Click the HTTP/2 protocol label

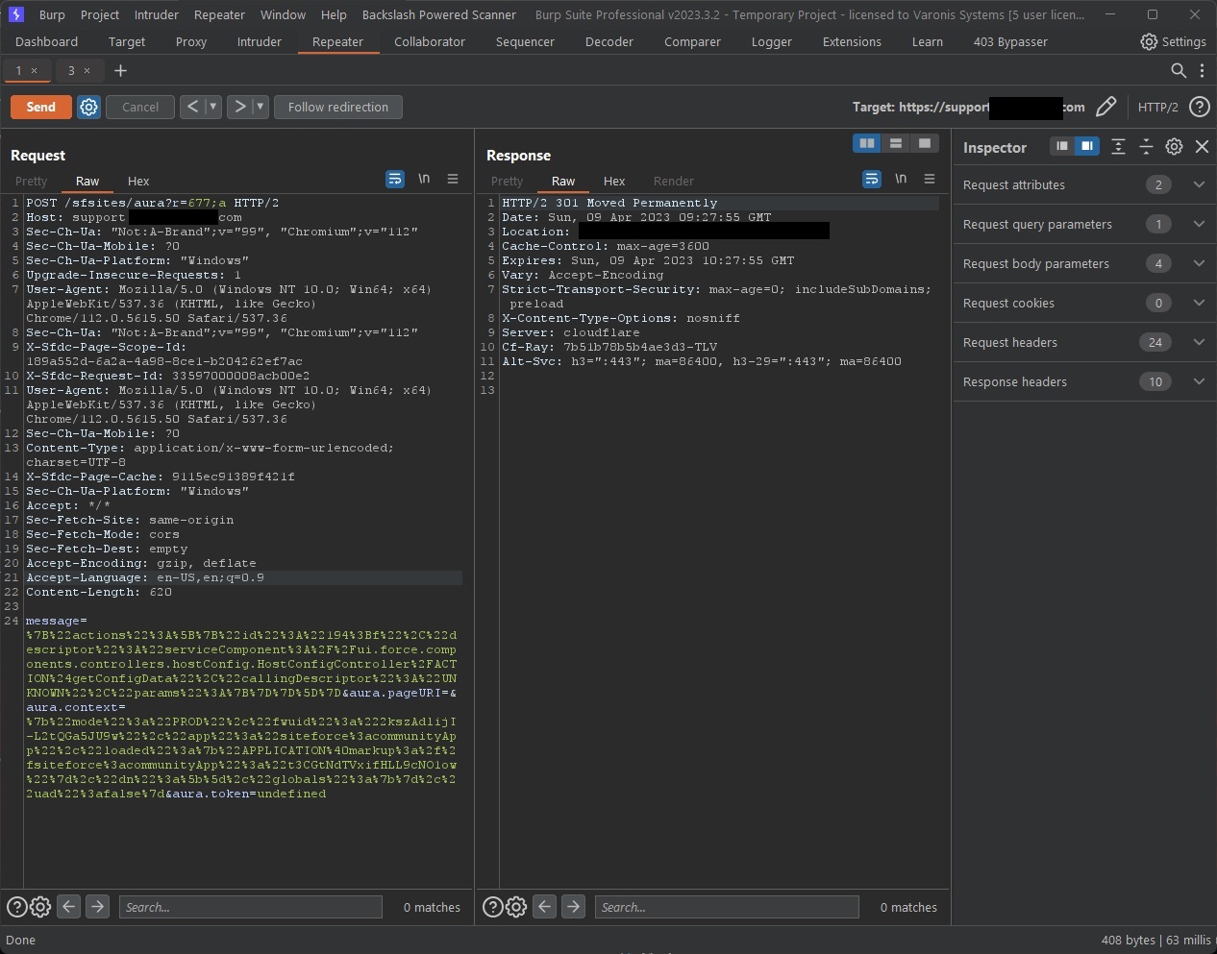1157,107
